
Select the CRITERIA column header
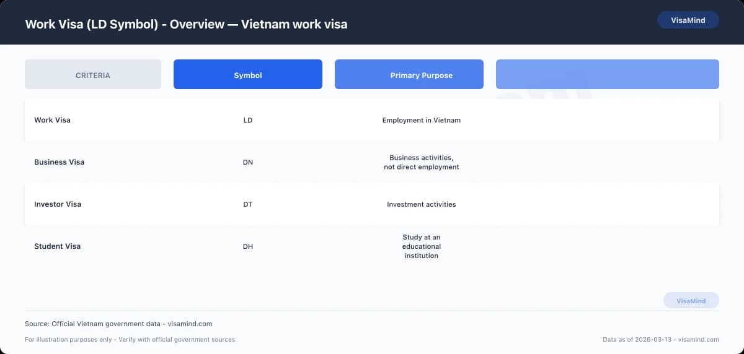pos(93,74)
